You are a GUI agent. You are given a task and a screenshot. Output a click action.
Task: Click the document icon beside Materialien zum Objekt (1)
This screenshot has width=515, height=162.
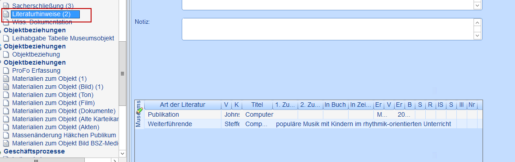click(6, 79)
